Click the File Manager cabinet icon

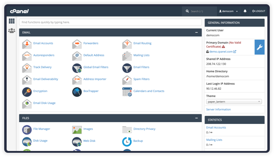[x=27, y=130]
